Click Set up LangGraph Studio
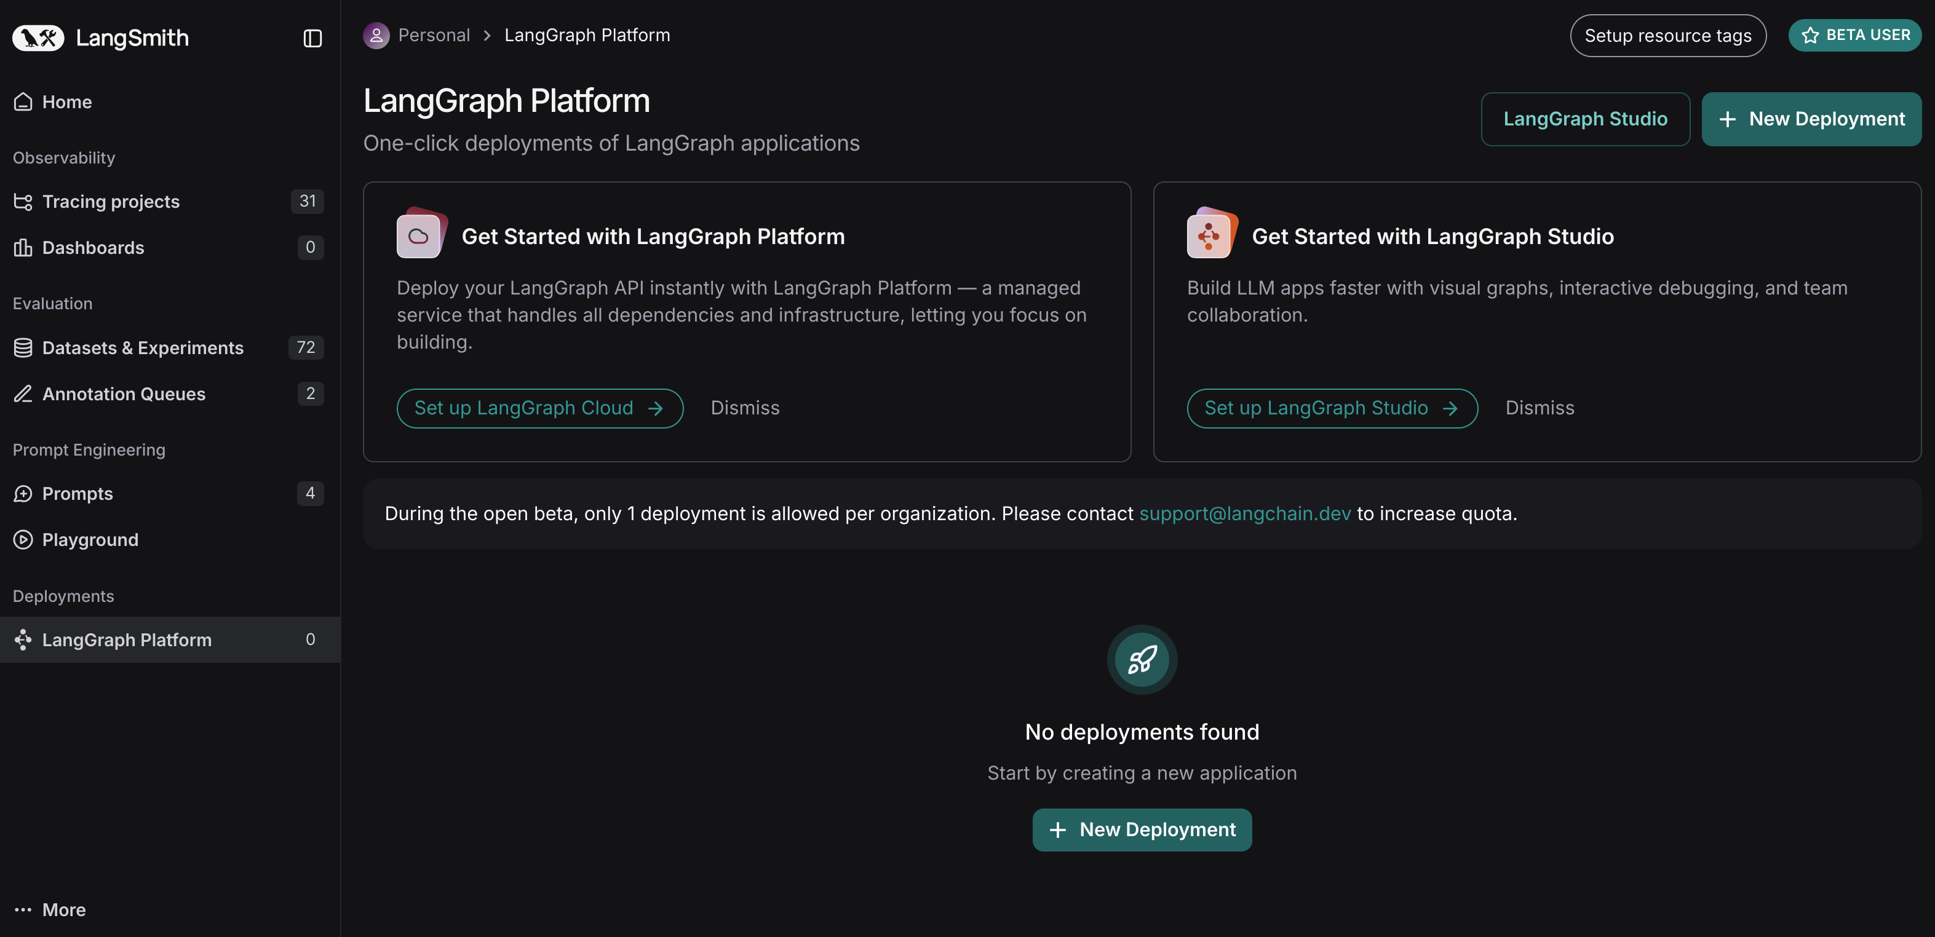 (1332, 408)
